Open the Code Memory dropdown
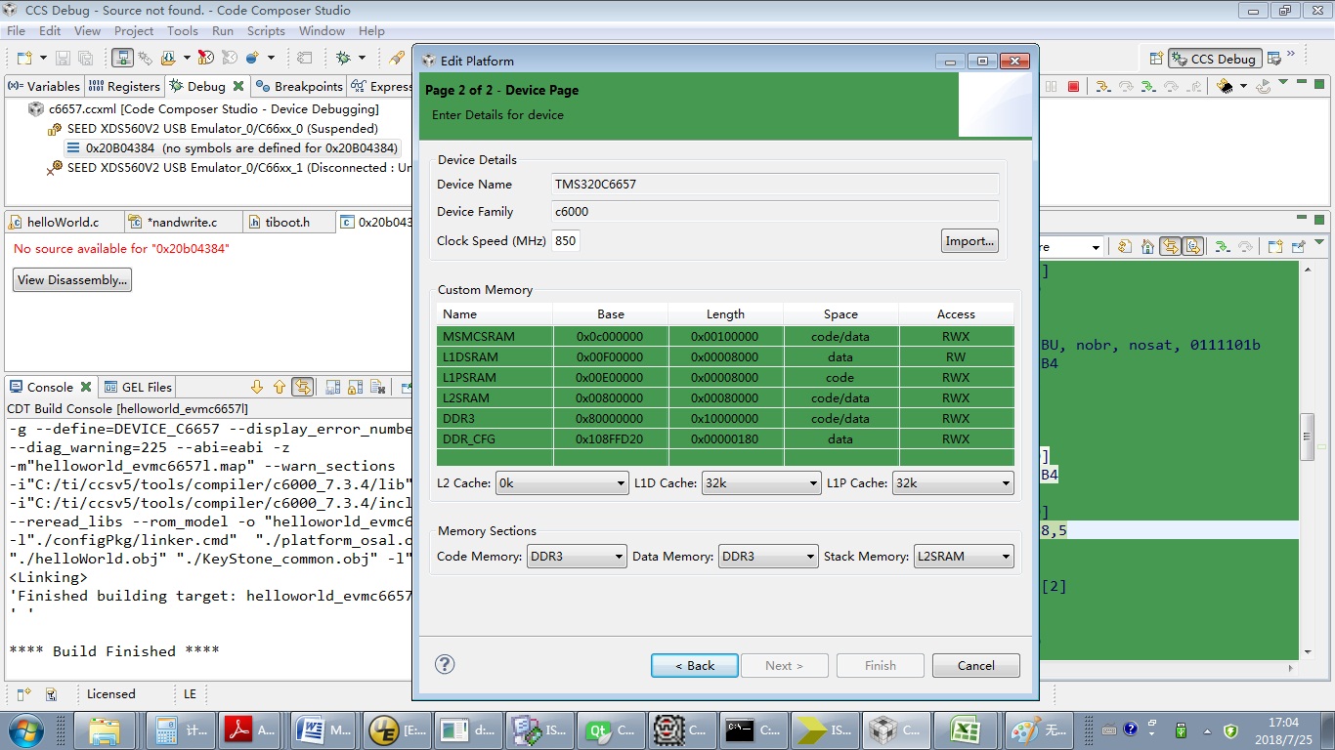 coord(576,557)
